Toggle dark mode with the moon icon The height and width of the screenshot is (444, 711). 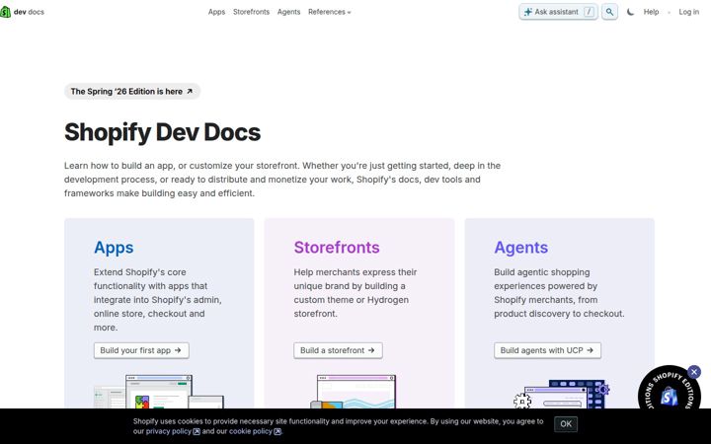click(x=630, y=12)
